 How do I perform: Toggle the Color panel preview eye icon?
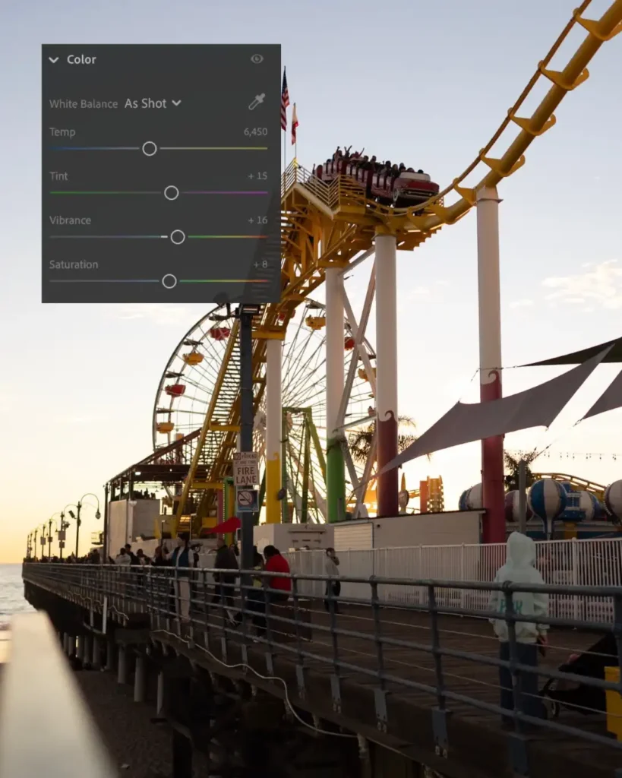click(x=257, y=59)
